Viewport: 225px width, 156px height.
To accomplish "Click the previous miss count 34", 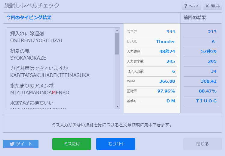I will pos(214,71).
